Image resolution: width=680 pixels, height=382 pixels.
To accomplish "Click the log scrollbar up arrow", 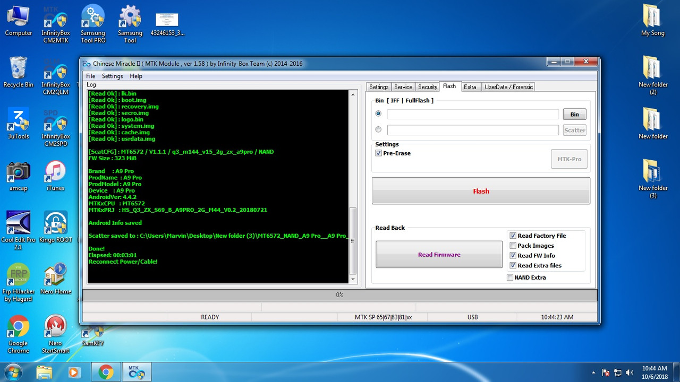I will [353, 94].
